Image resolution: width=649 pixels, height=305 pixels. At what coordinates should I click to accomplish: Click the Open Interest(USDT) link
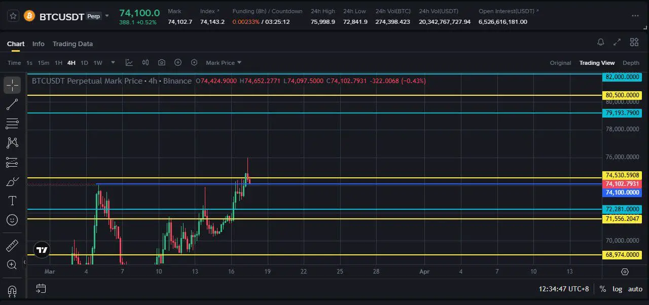click(509, 11)
